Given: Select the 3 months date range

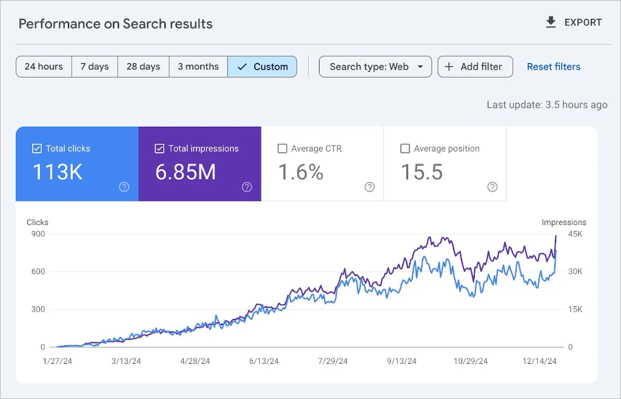Looking at the screenshot, I should [x=198, y=67].
